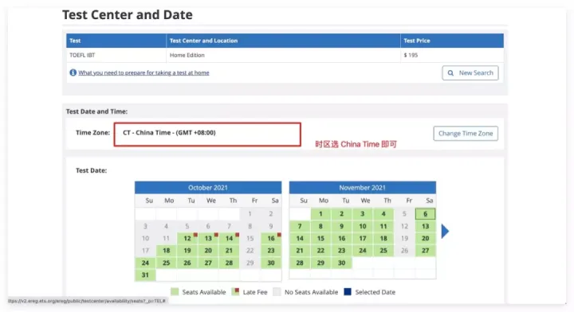
Task: Click the magnifier icon in New Search
Action: 450,73
